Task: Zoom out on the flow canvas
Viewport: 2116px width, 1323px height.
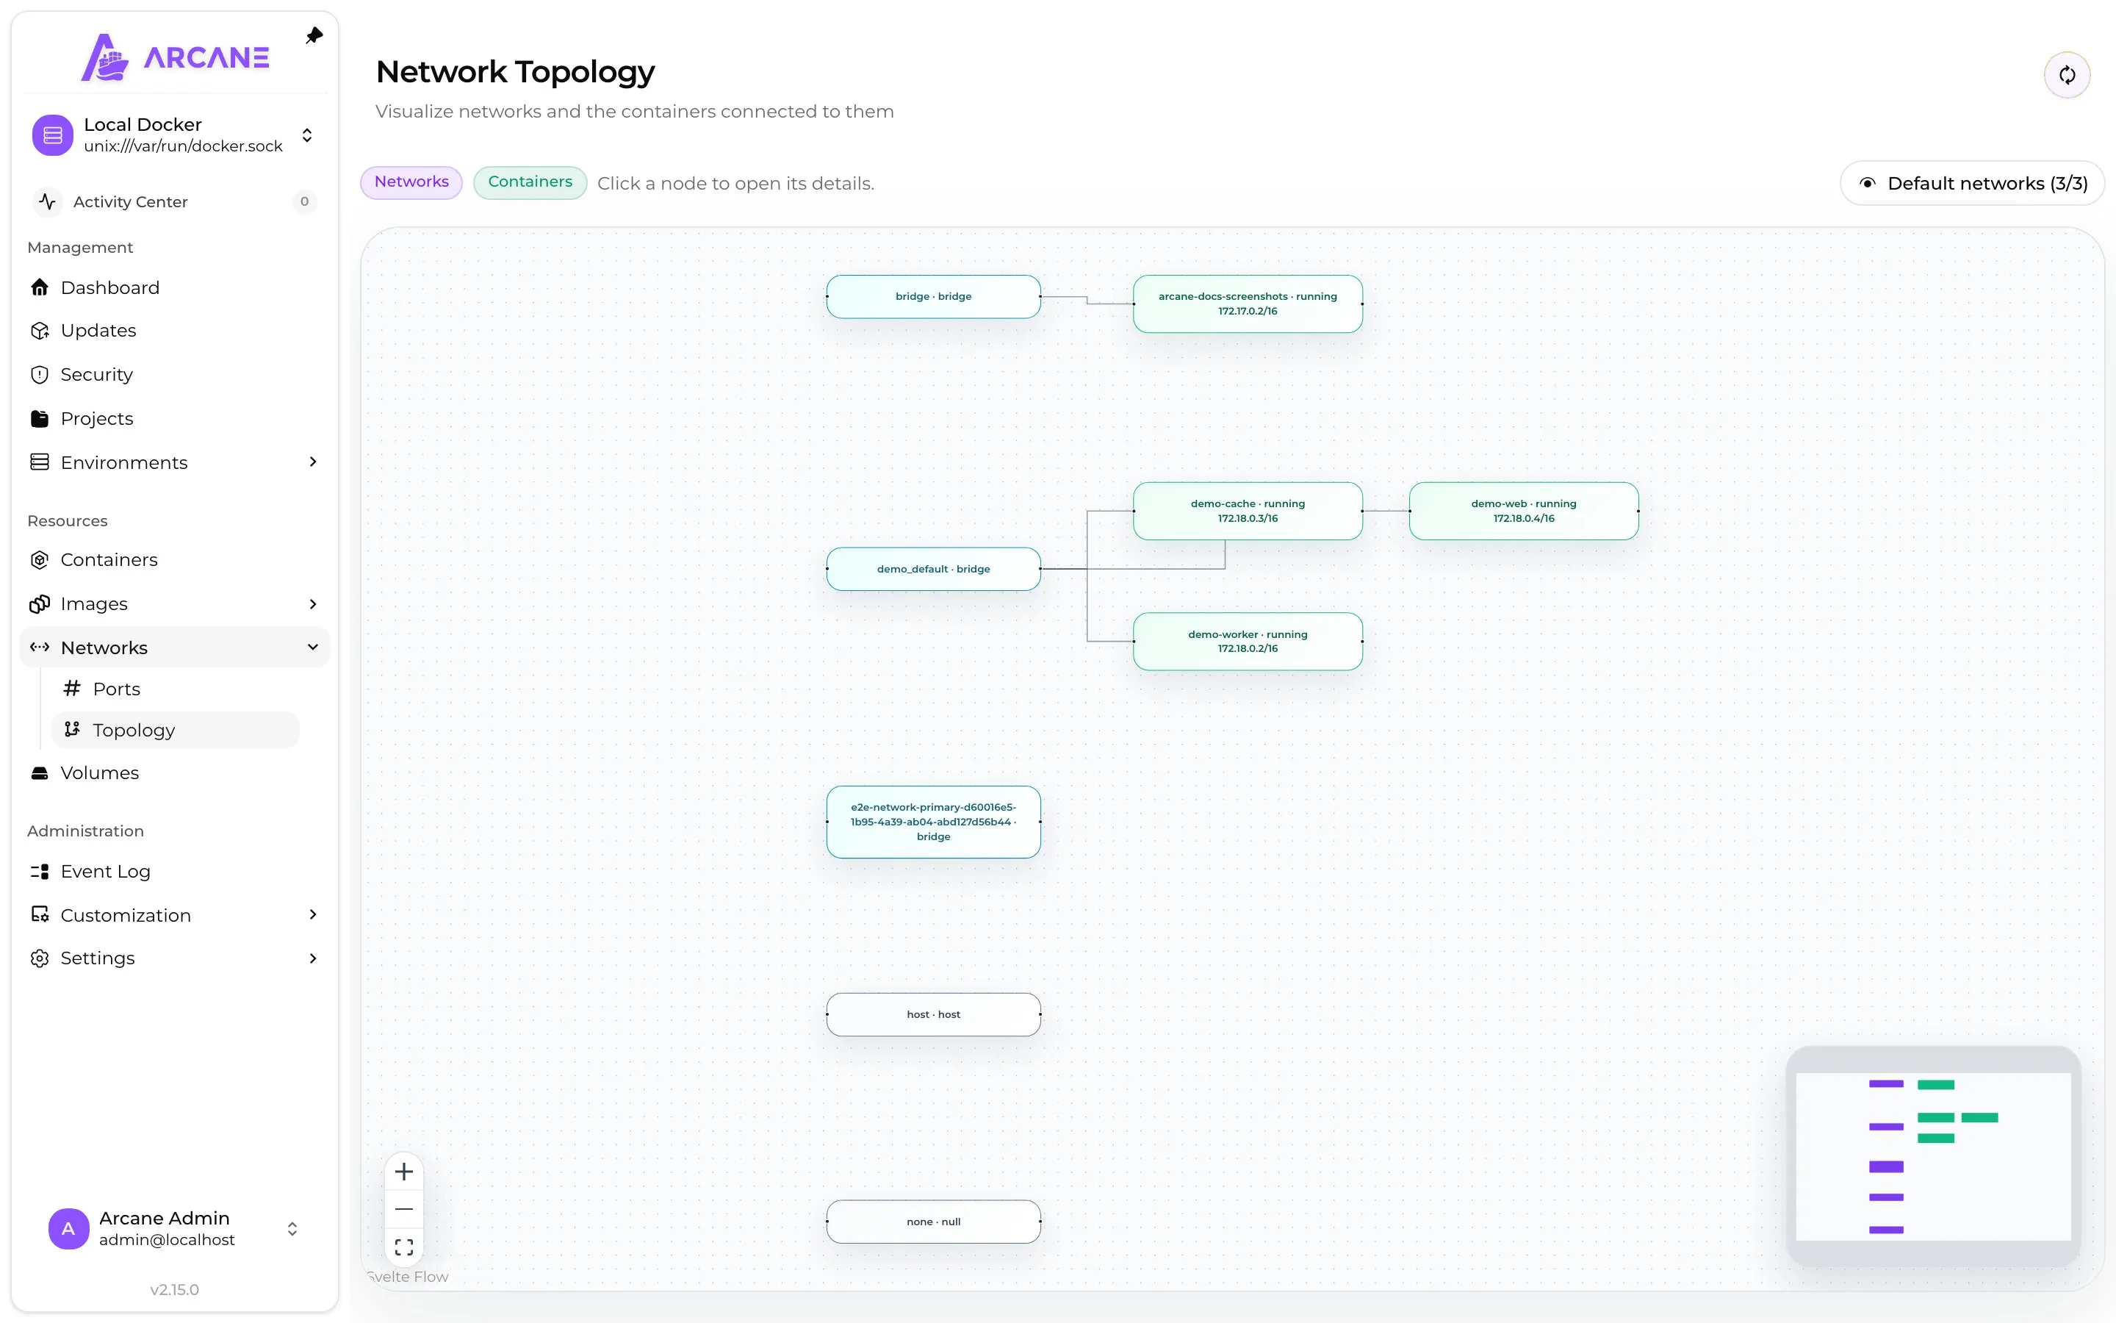Action: pos(404,1209)
